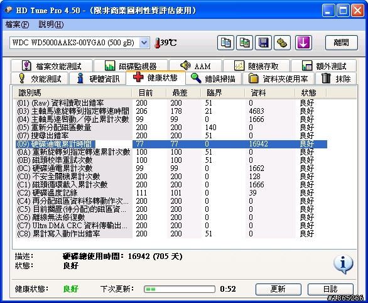Open the 說明(H) menu
This screenshot has width=368, height=303.
tap(51, 25)
